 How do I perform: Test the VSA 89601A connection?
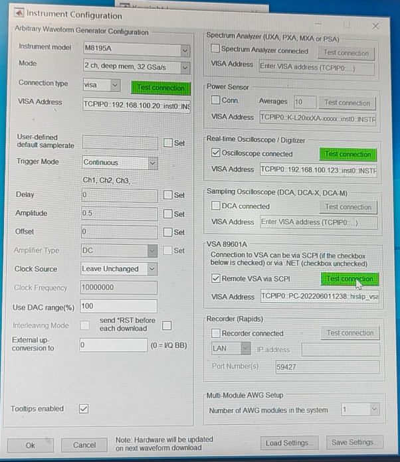(350, 279)
